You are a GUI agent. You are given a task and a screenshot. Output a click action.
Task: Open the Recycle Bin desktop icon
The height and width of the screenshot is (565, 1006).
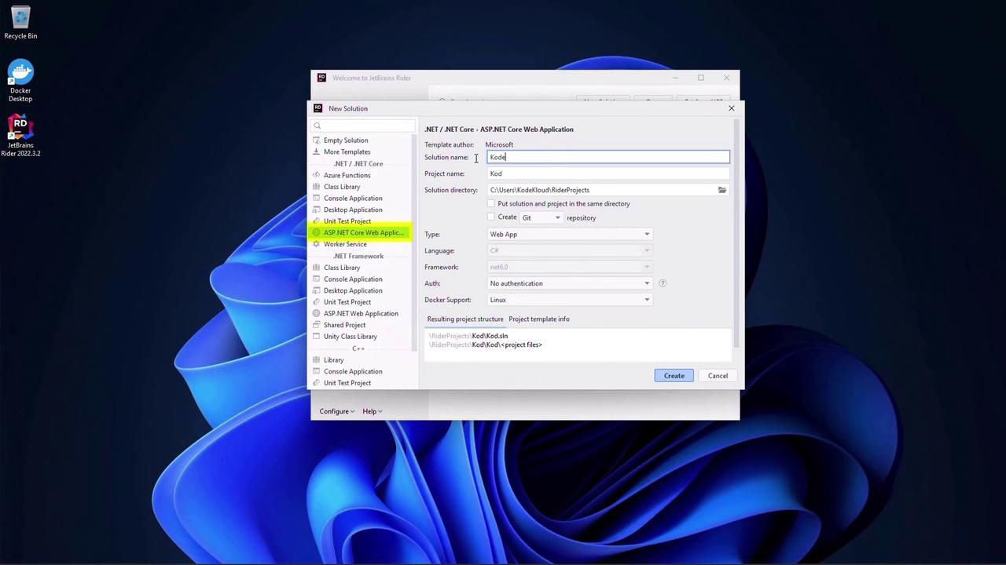[x=20, y=23]
